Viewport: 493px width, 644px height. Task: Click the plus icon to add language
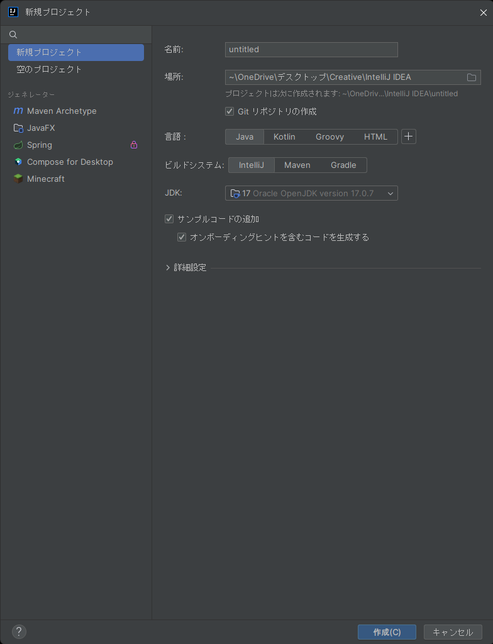point(408,136)
